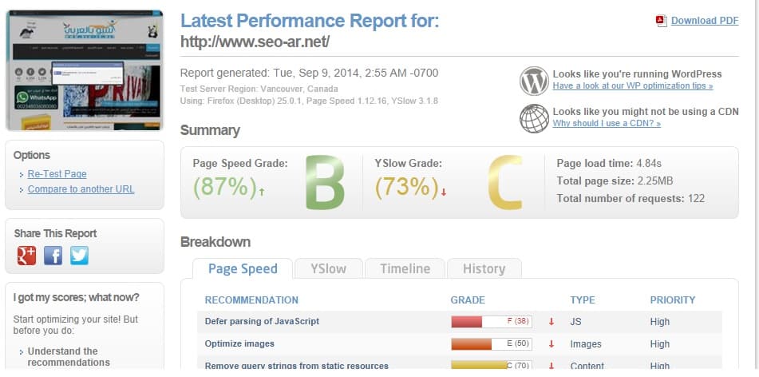
Task: Open the Timeline tab
Action: (x=405, y=269)
